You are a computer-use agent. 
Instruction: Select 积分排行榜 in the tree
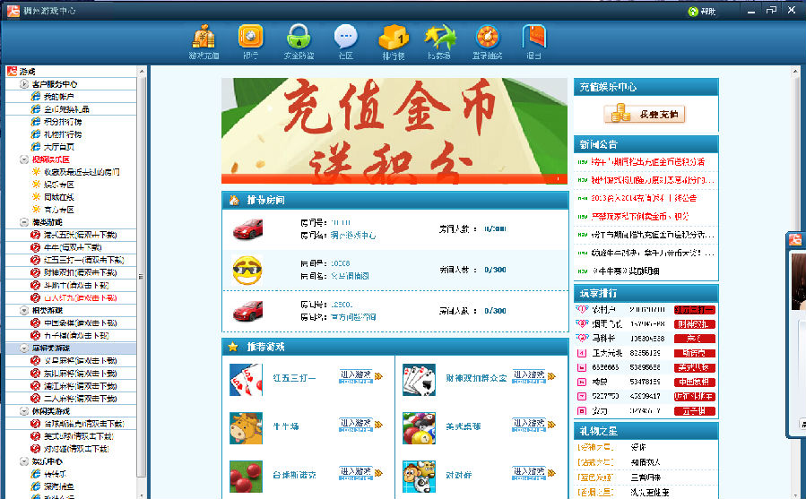click(63, 121)
